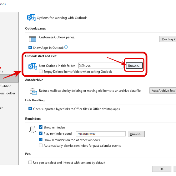Open the Reading Pane settings button
This screenshot has width=176, height=176.
click(x=168, y=39)
